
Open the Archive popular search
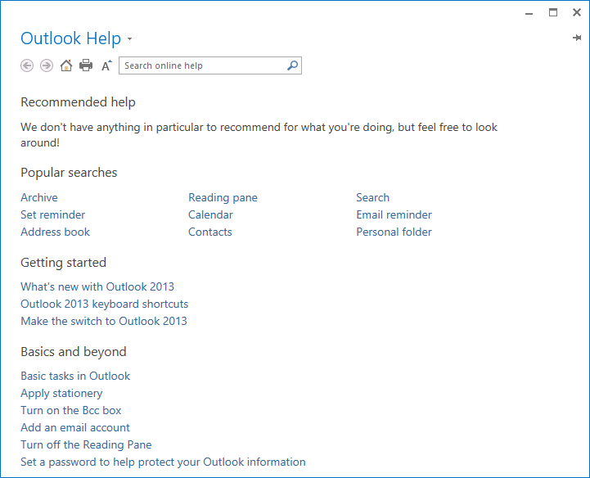39,197
